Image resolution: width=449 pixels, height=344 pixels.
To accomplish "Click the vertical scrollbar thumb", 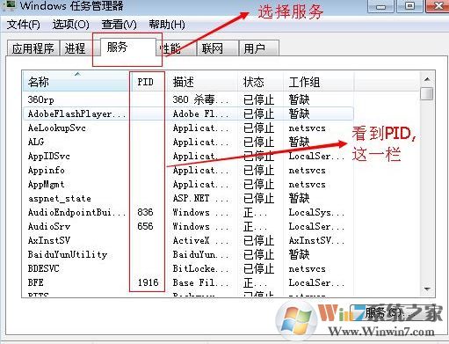I will pos(427,94).
